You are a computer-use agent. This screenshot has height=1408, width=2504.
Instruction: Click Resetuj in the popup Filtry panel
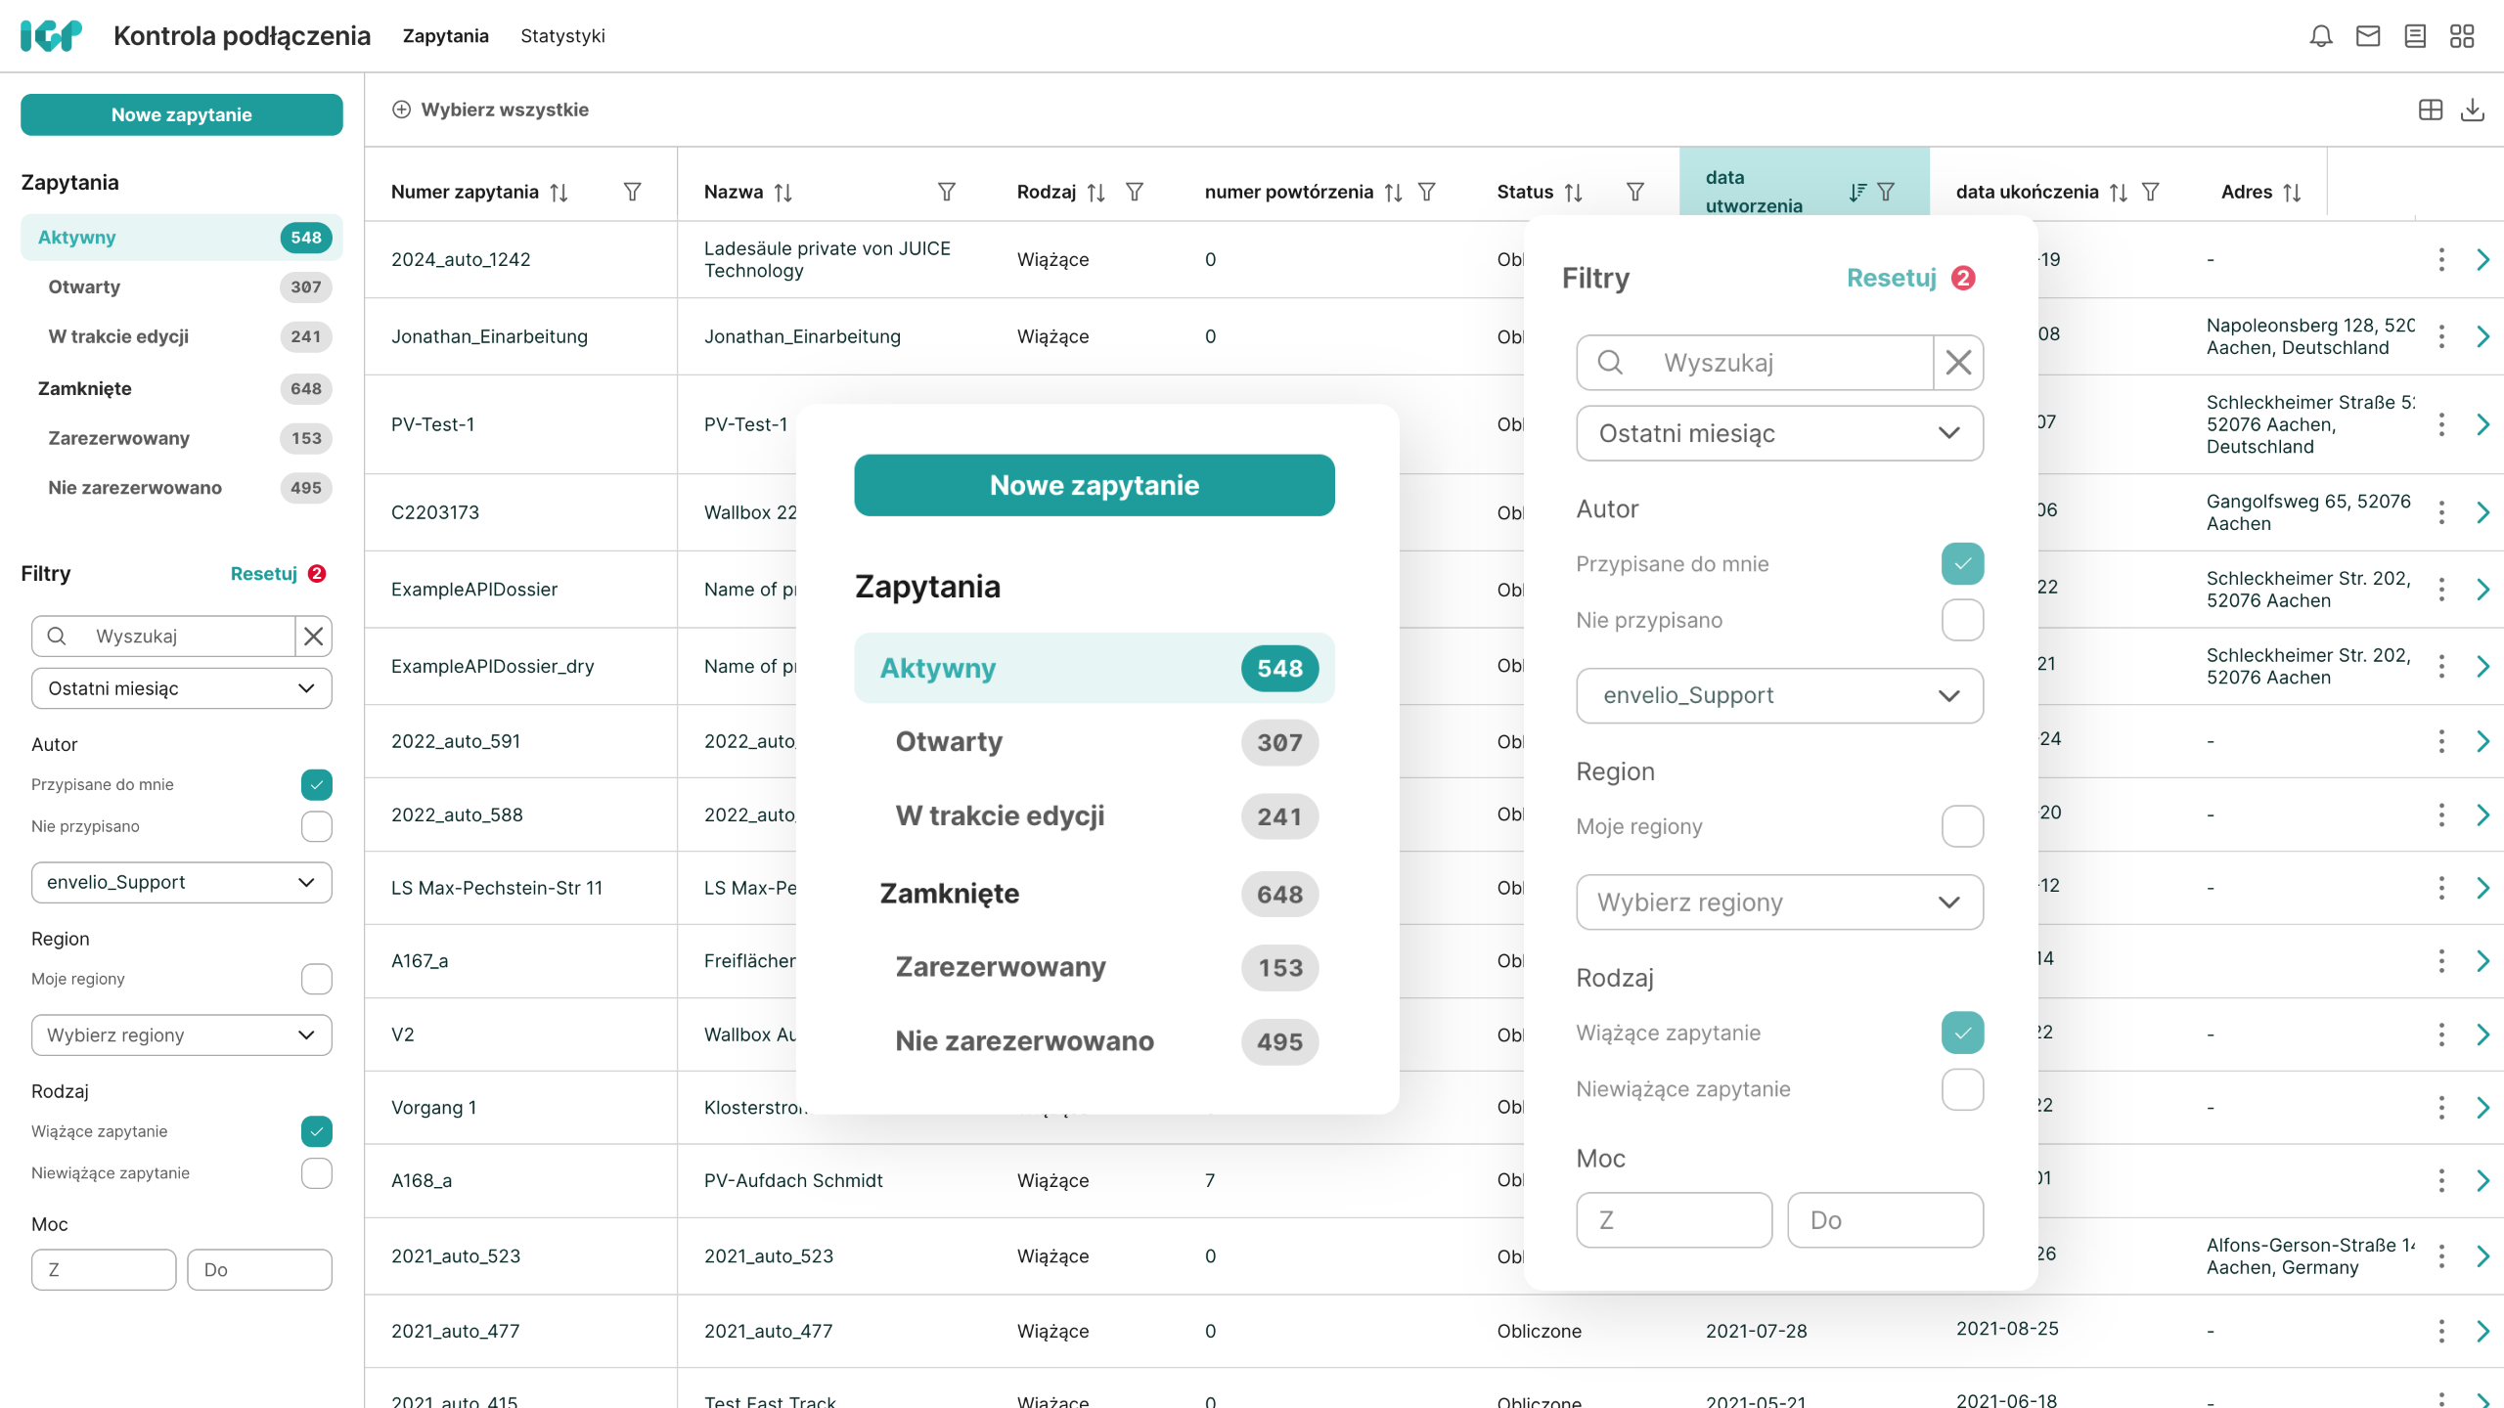tap(1891, 279)
